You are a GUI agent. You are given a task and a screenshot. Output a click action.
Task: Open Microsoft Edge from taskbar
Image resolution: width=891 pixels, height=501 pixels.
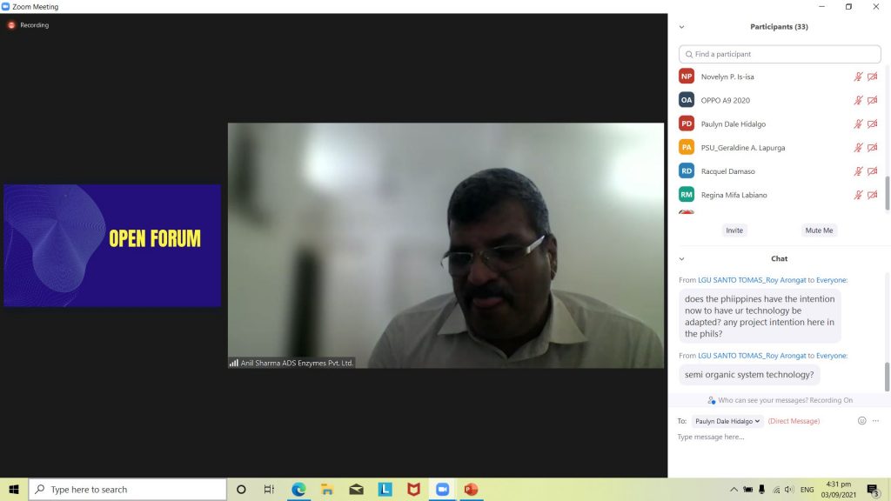(298, 489)
